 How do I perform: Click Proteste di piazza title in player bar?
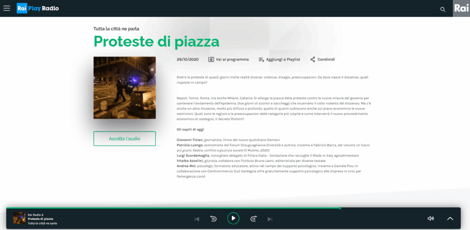40,219
